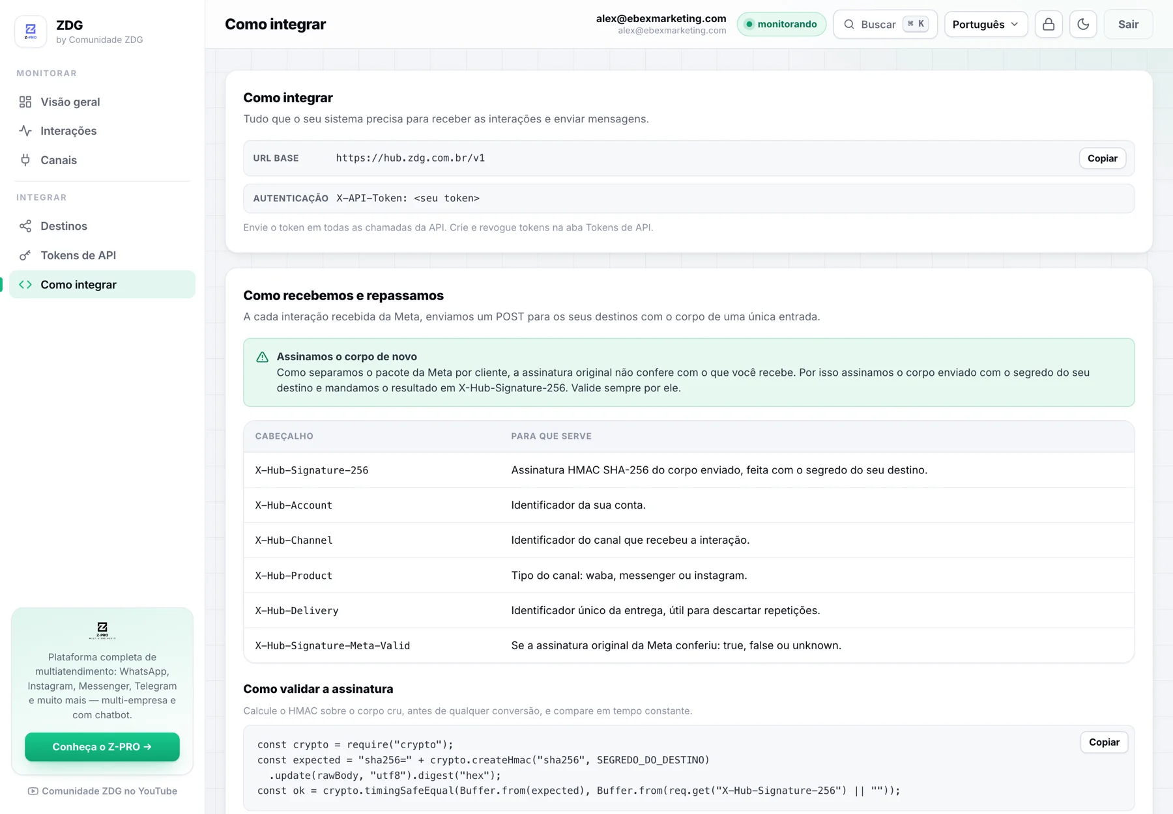The width and height of the screenshot is (1173, 814).
Task: Click the Visão geral grid icon
Action: coord(25,102)
